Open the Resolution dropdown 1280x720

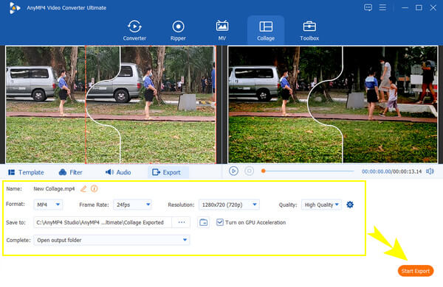tap(229, 205)
